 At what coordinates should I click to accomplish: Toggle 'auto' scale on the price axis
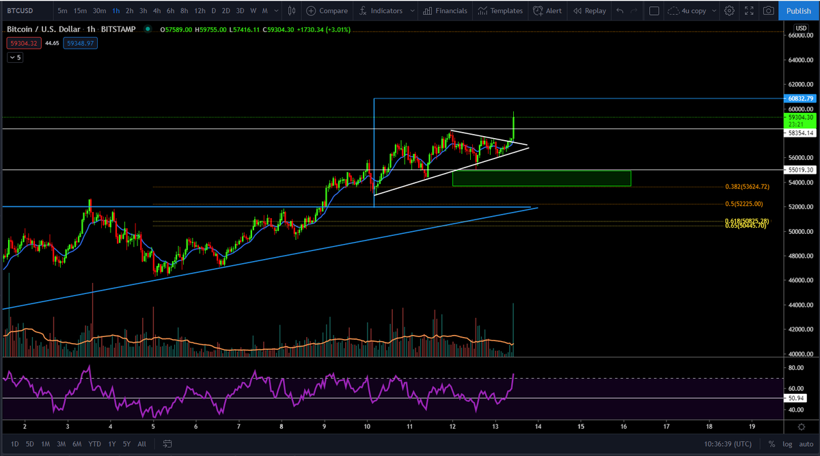coord(805,444)
